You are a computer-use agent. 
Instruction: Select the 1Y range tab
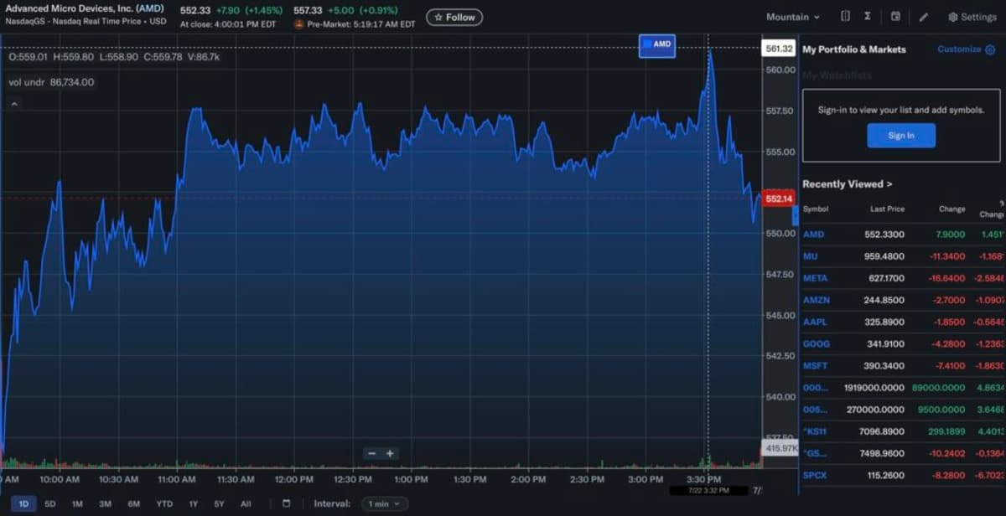pyautogui.click(x=194, y=503)
